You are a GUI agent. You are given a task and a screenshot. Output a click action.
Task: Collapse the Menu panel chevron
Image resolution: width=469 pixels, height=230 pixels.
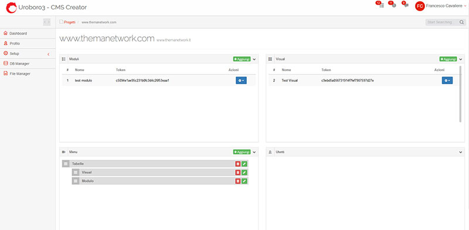tap(254, 152)
